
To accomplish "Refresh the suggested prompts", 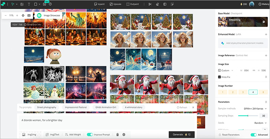I will click(182, 107).
